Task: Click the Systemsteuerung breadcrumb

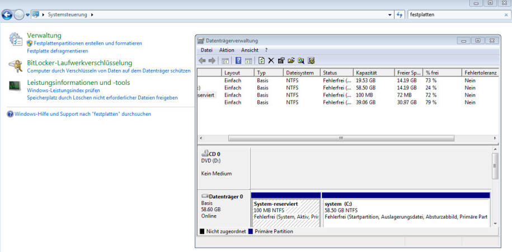Action: pyautogui.click(x=68, y=15)
